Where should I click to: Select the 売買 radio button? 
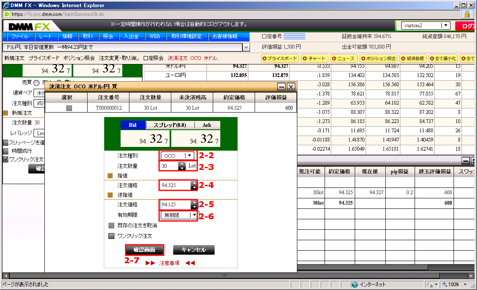coord(36,83)
